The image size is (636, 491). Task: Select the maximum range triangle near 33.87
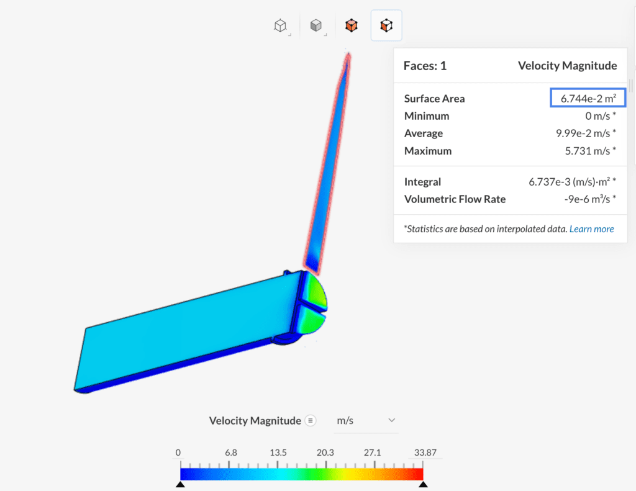click(424, 484)
